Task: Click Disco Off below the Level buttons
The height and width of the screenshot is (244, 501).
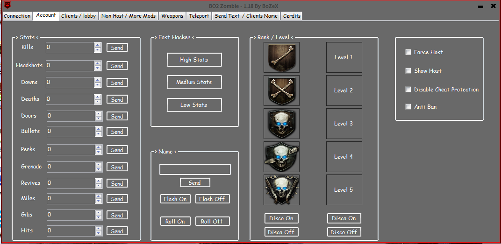Action: [x=344, y=232]
